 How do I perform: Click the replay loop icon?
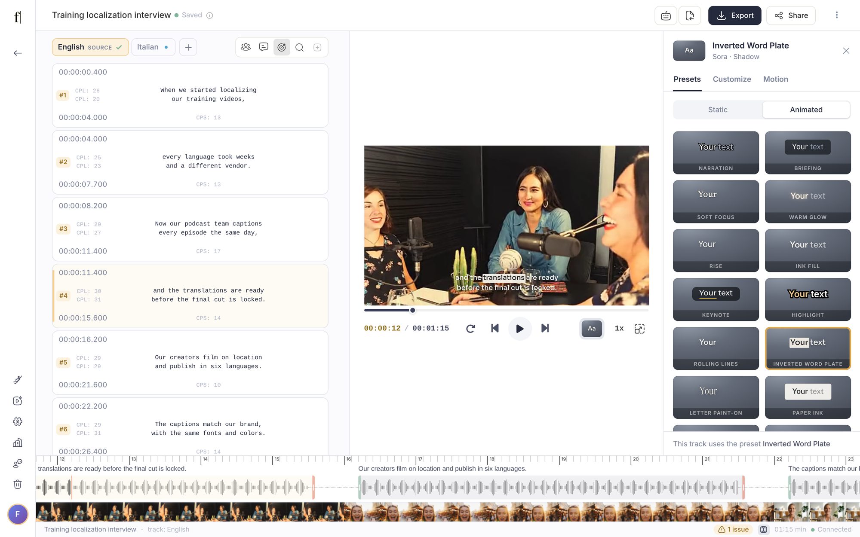[x=470, y=329]
